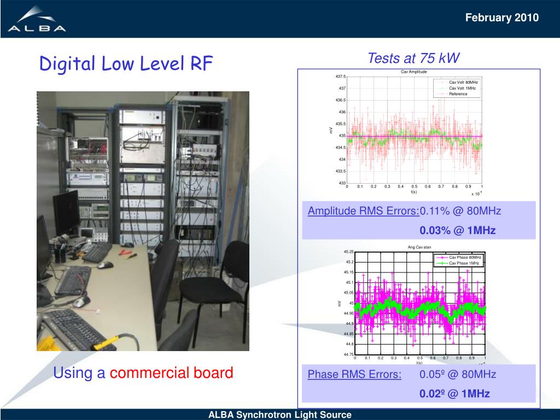Click 'ALBA Synchrotron Light Source' footer text

(279, 415)
